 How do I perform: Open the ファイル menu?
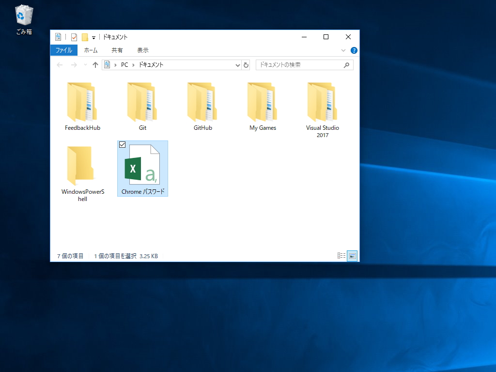63,50
